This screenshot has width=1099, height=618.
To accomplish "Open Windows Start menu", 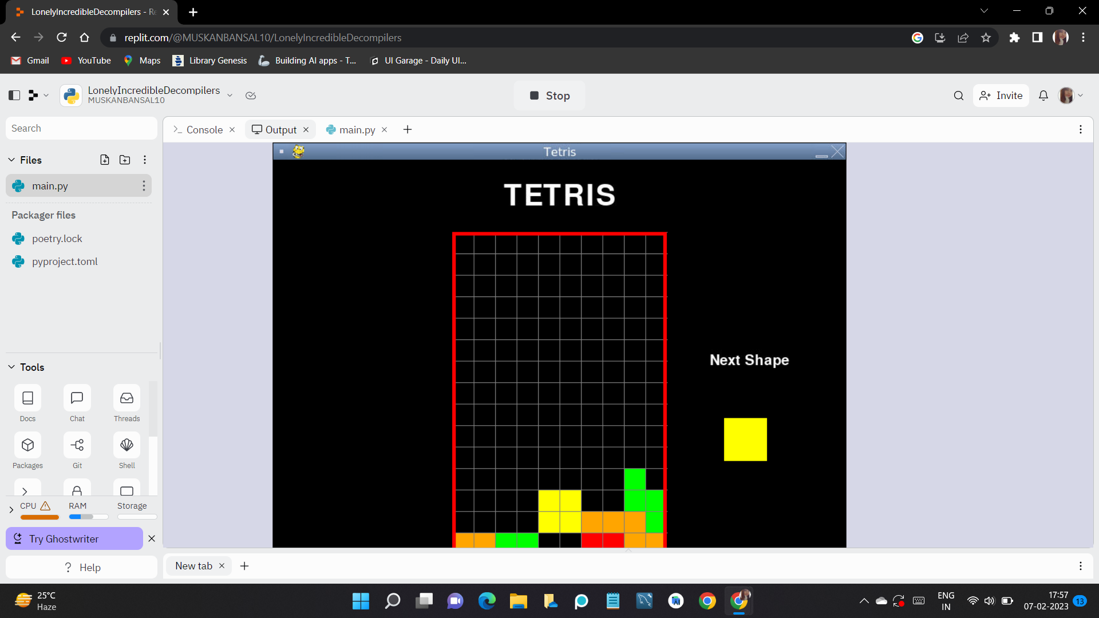I will coord(361,601).
